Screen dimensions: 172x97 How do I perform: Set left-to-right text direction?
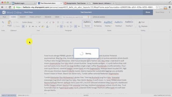[x=76, y=26]
